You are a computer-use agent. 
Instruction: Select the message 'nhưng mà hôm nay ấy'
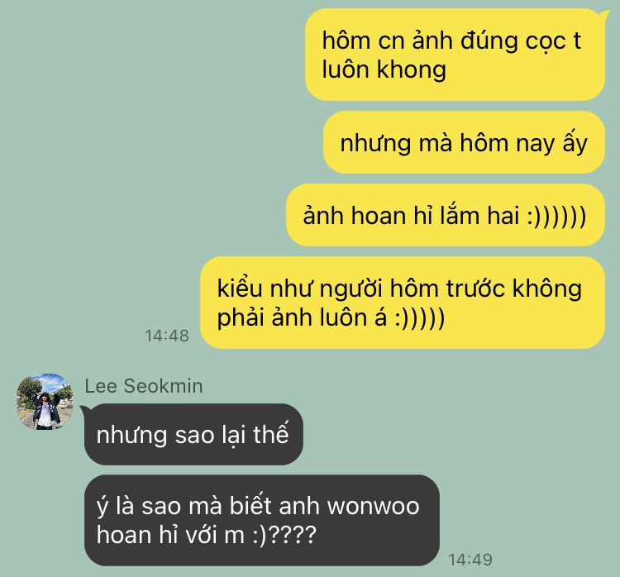pos(465,142)
